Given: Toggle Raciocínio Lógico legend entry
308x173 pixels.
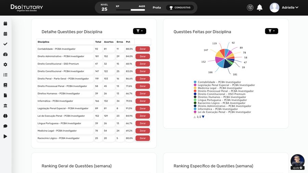Looking at the screenshot, I should tap(220, 103).
